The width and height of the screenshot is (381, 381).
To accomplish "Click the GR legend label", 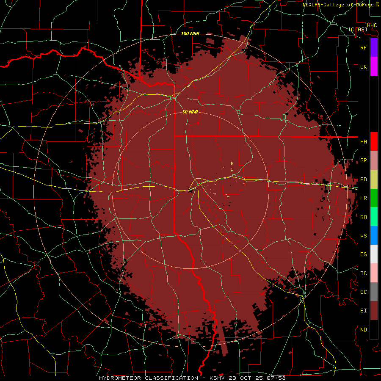I will click(363, 160).
